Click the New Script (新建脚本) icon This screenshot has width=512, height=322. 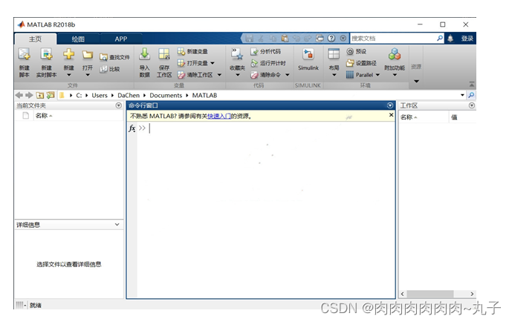[25, 54]
